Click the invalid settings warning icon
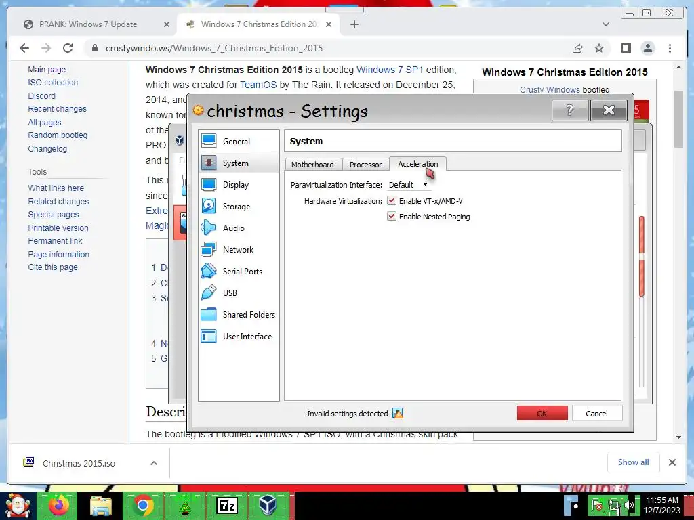 coord(397,414)
